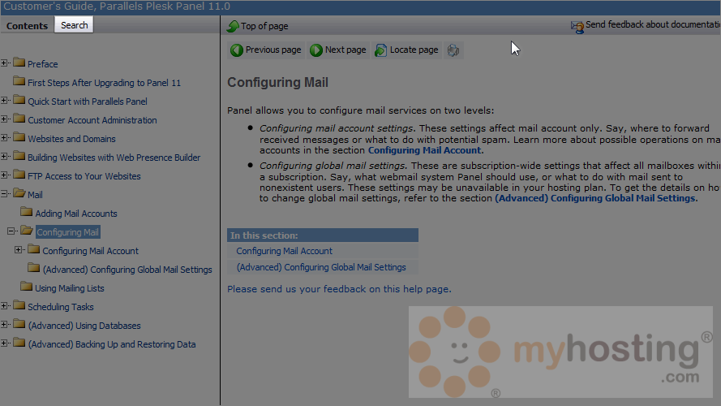
Task: Click Advanced Using Databases folder icon
Action: pyautogui.click(x=19, y=324)
